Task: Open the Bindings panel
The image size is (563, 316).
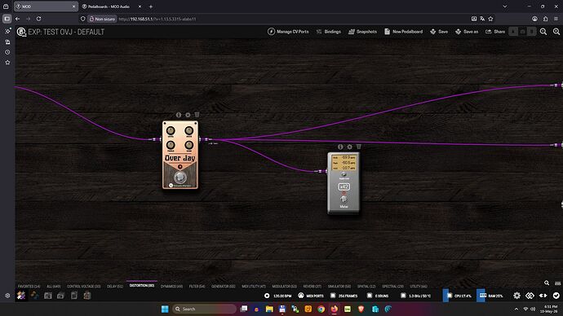Action: tap(329, 32)
